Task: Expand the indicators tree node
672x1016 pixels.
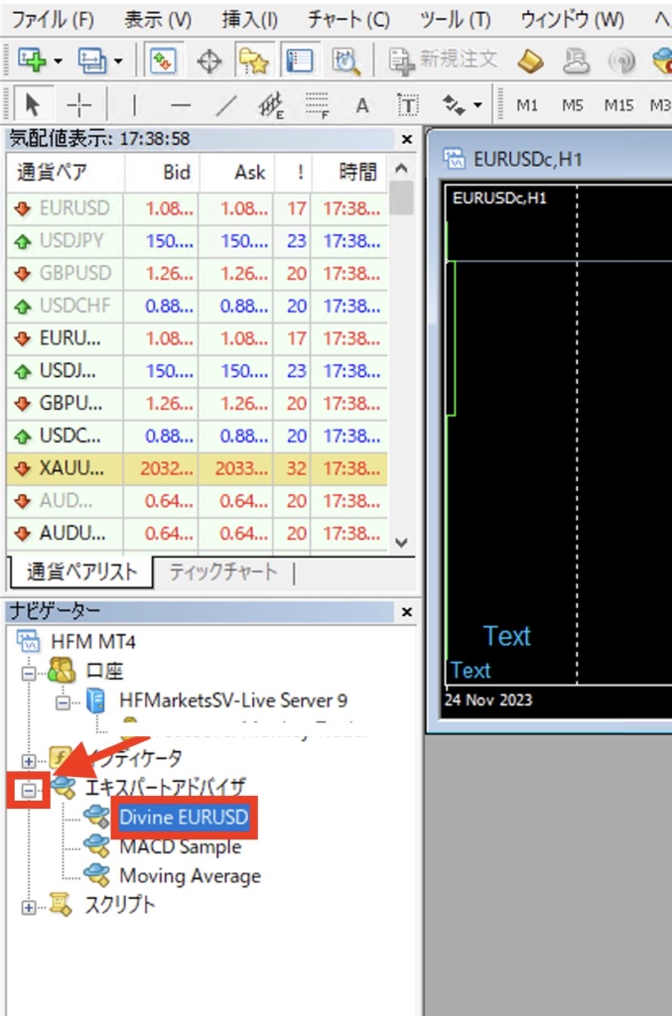Action: click(29, 761)
